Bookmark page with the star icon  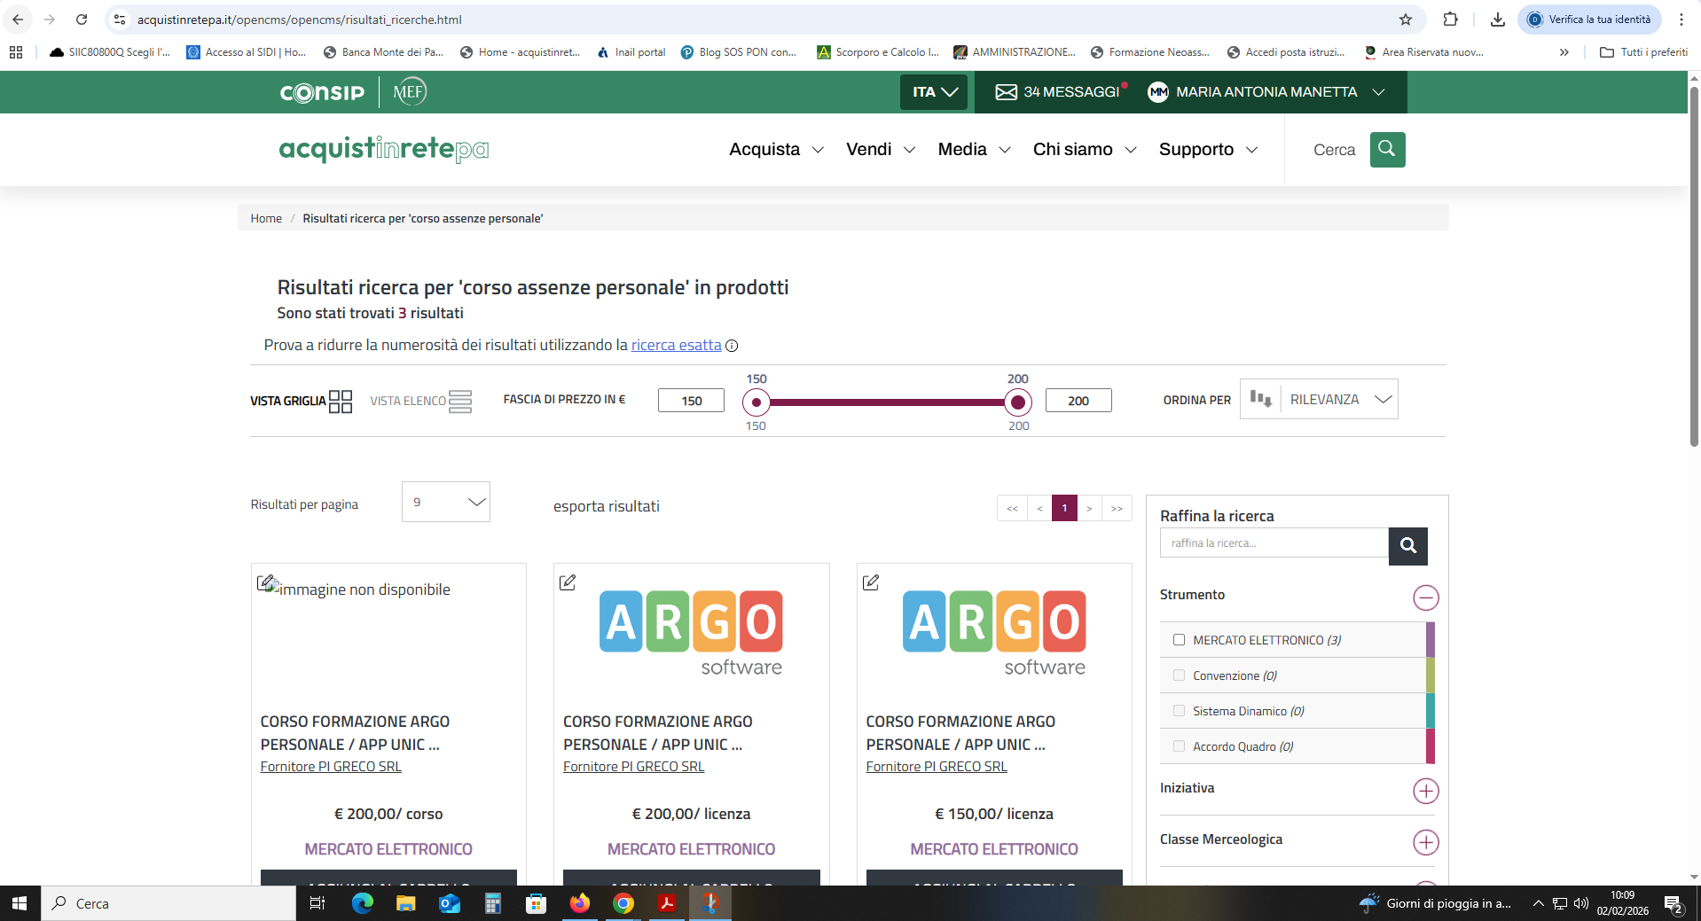[x=1405, y=20]
